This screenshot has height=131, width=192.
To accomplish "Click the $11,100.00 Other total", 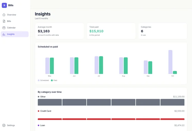I will click(x=179, y=97).
